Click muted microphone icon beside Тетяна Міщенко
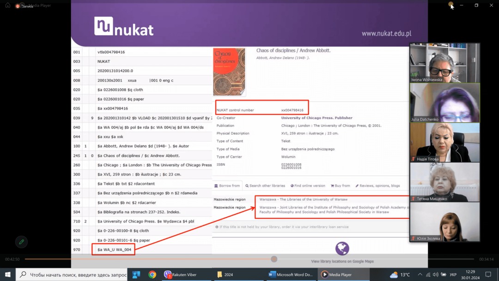 click(x=414, y=199)
